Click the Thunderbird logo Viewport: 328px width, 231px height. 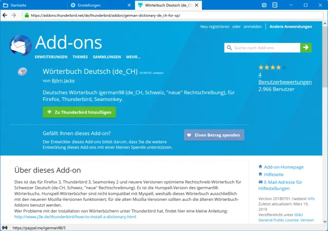[20, 46]
